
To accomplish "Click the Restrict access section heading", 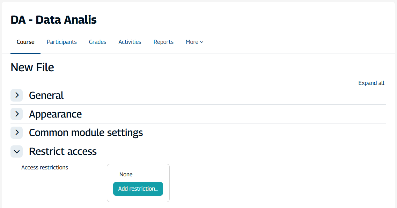I will pos(63,151).
